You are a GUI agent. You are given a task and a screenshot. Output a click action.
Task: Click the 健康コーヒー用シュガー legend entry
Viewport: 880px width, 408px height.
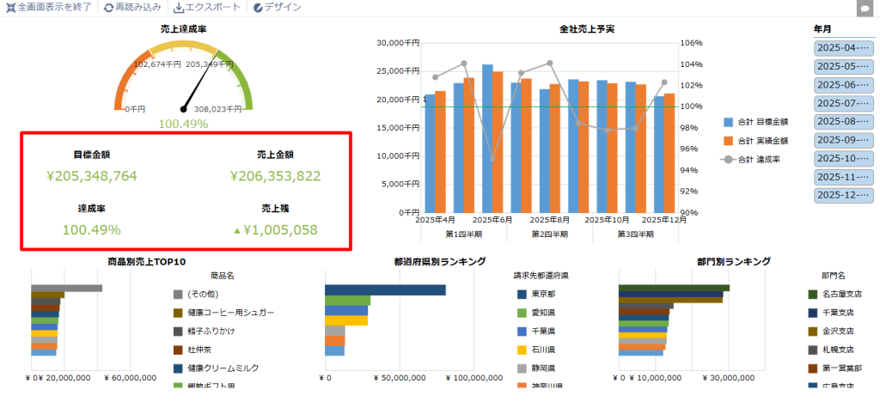pyautogui.click(x=224, y=313)
